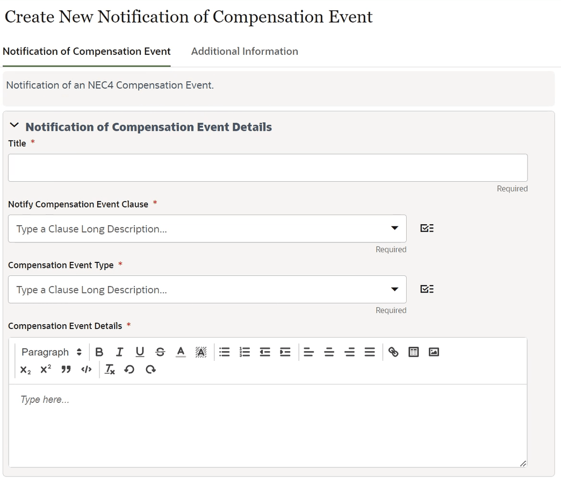
Task: Click inside the Title input field
Action: tap(267, 167)
